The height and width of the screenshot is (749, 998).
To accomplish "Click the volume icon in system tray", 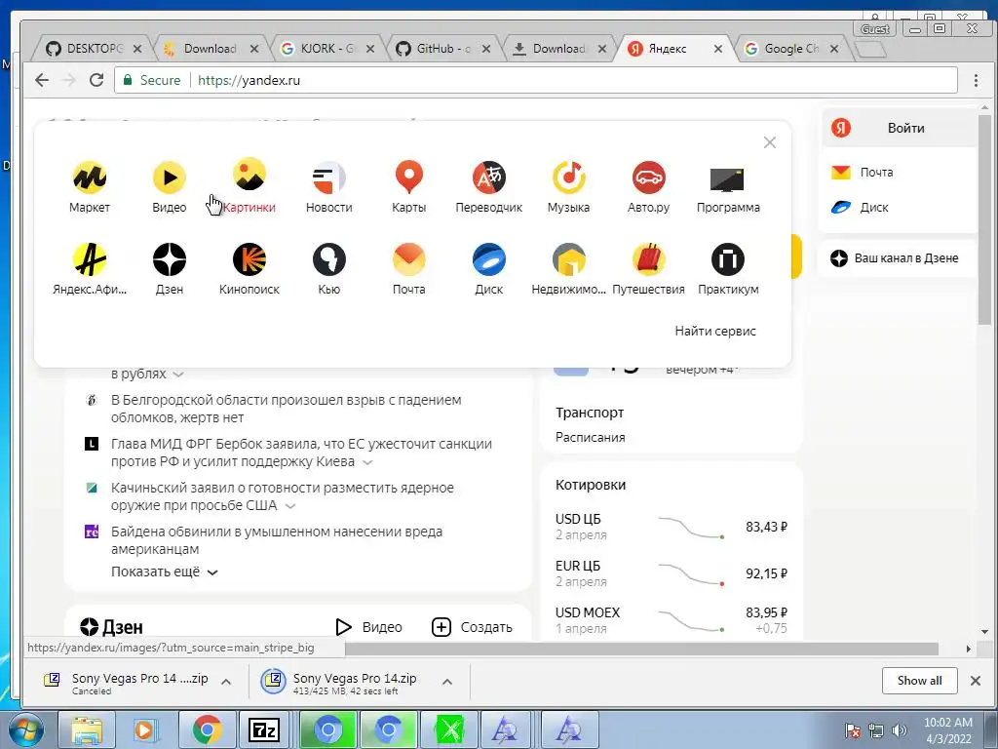I will coord(900,730).
